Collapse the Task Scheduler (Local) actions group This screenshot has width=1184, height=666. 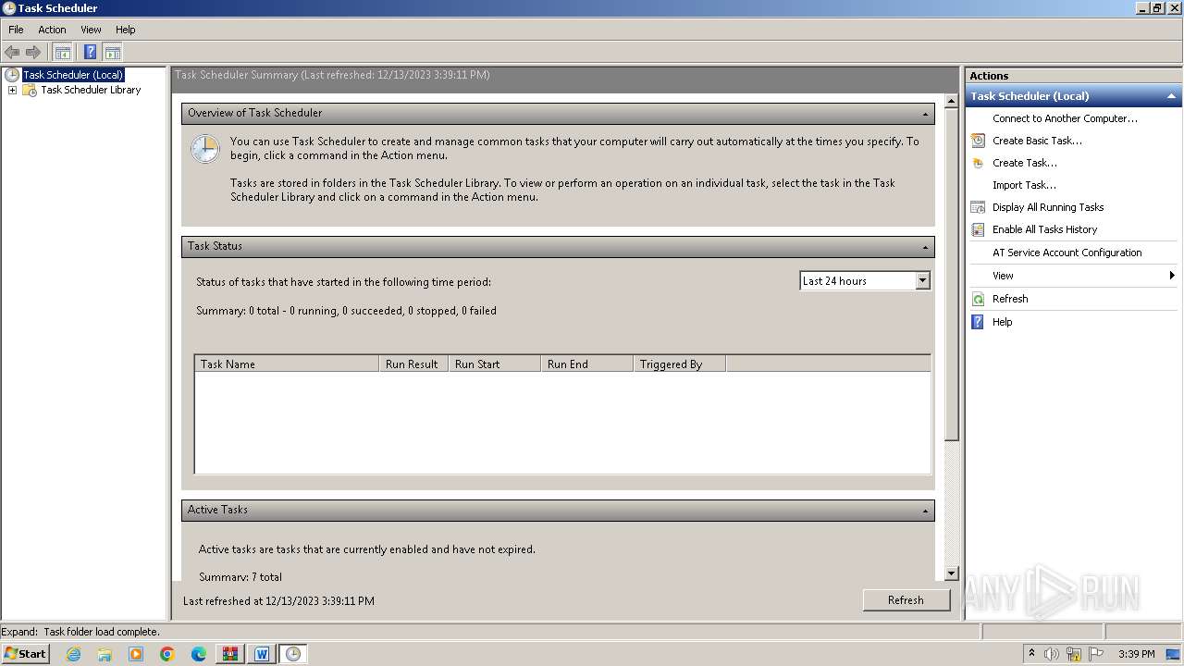[x=1171, y=96]
